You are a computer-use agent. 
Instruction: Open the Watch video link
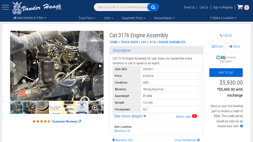tap(184, 116)
